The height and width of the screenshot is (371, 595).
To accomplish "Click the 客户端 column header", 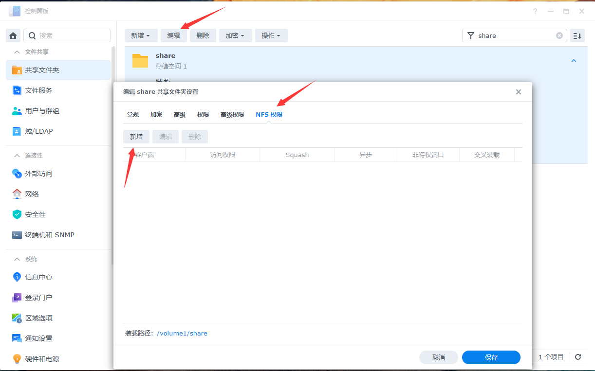I will pyautogui.click(x=154, y=155).
